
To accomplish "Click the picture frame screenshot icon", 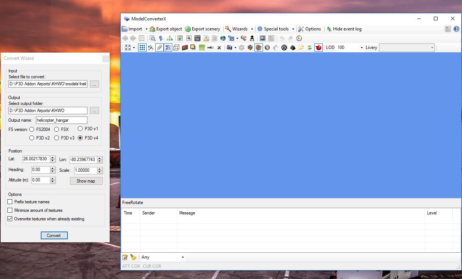I will coord(263,38).
